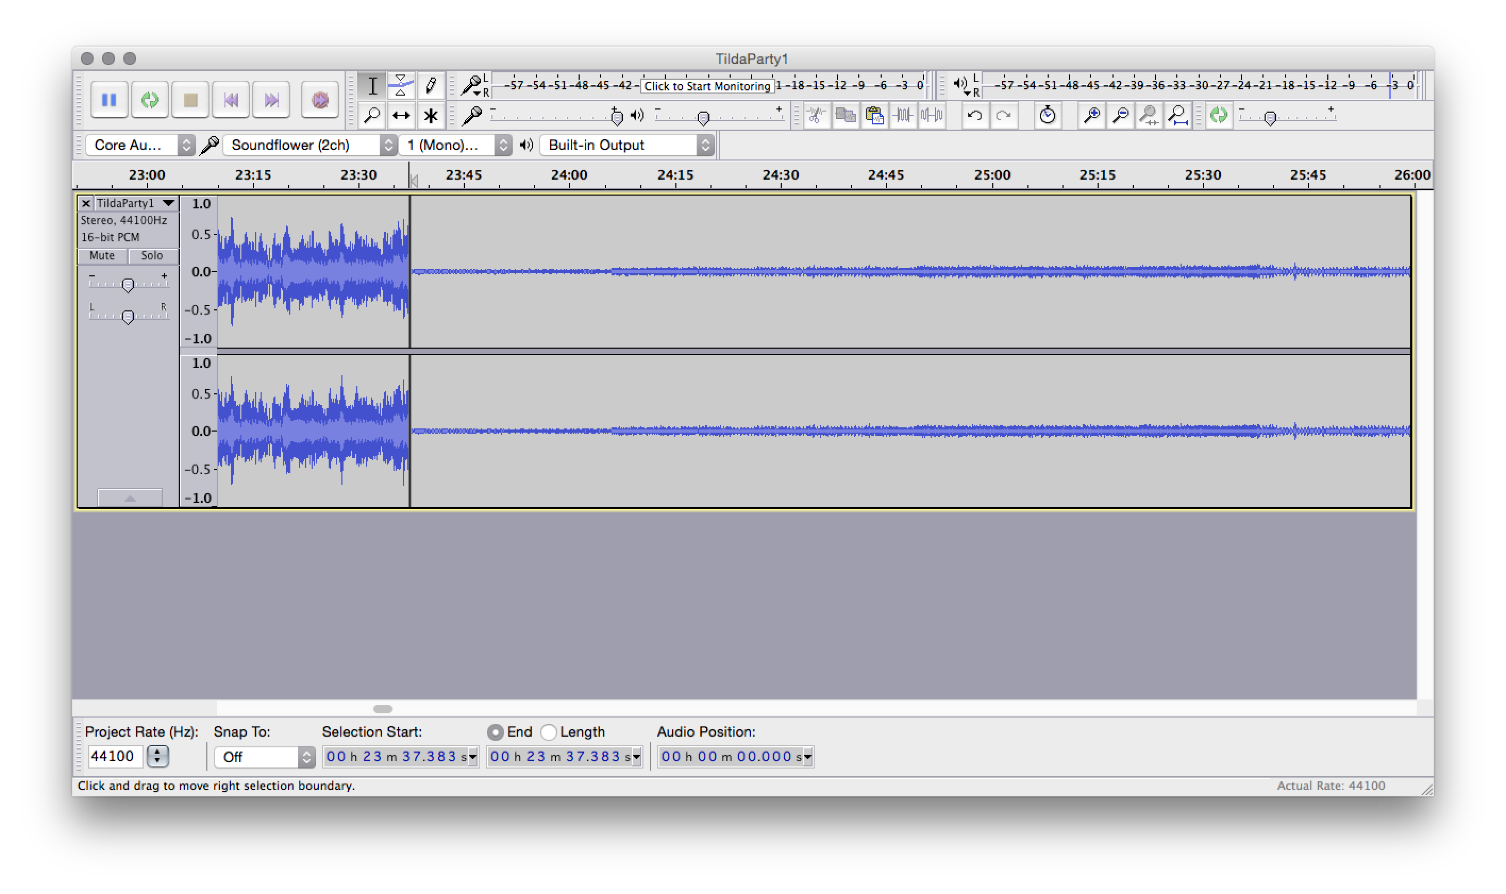Click the Trim audio icon

point(903,115)
